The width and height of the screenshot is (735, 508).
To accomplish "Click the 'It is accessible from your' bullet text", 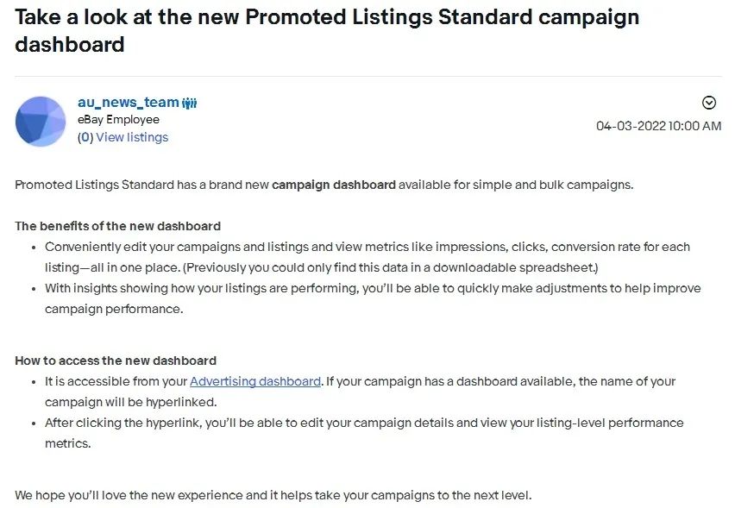I will (x=116, y=381).
